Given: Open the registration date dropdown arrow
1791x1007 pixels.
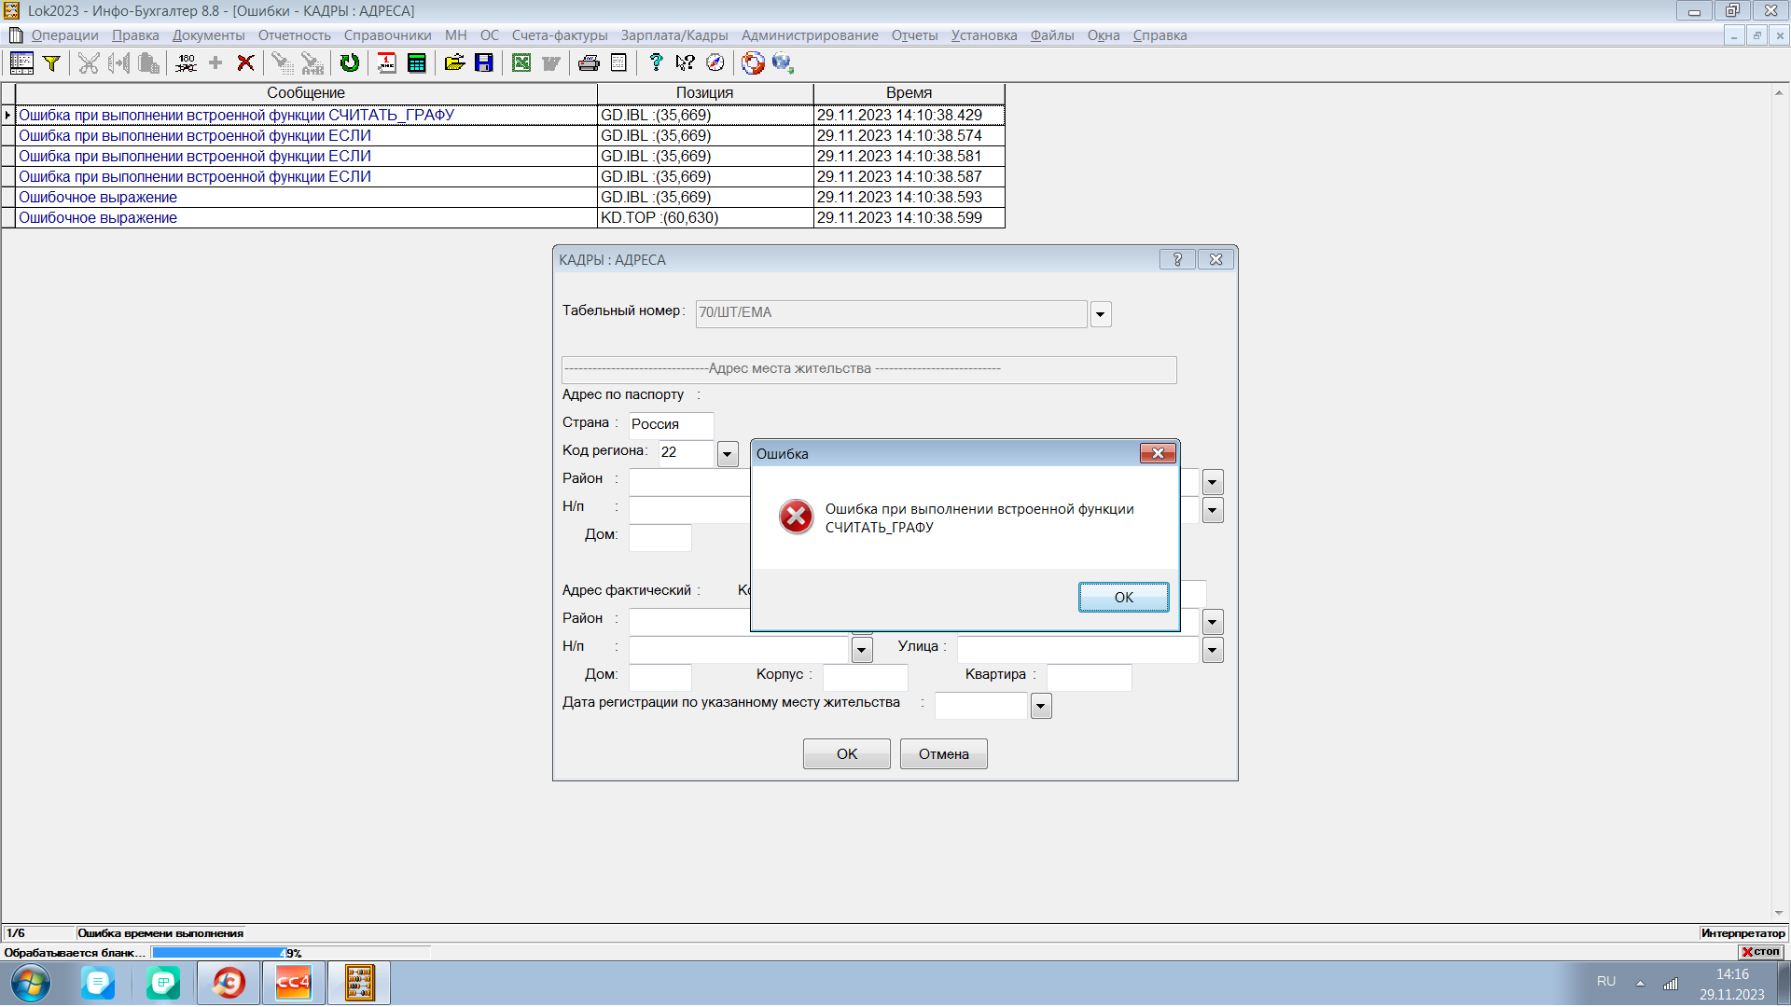Looking at the screenshot, I should click(x=1041, y=706).
